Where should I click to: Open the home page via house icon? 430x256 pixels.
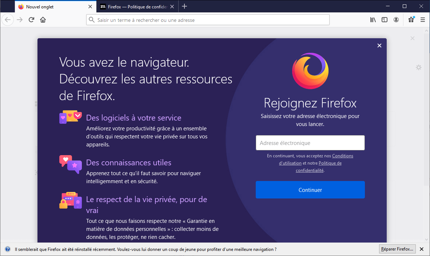point(43,20)
